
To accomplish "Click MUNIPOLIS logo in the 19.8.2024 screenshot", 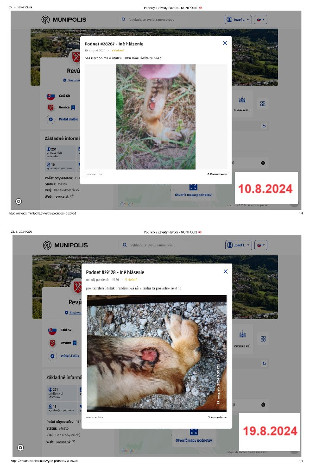I will pyautogui.click(x=65, y=245).
